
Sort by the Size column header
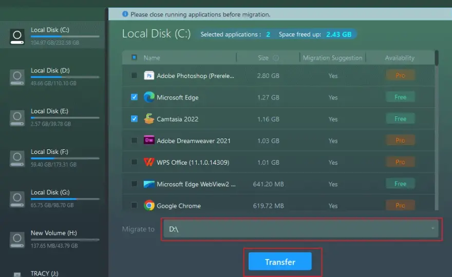263,58
